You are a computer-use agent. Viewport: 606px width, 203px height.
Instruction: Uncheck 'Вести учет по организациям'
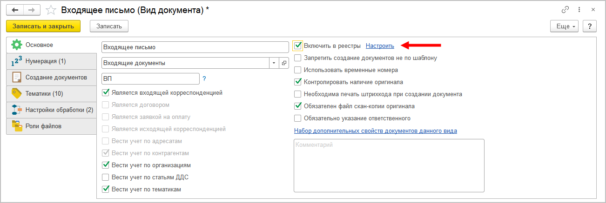tap(105, 165)
